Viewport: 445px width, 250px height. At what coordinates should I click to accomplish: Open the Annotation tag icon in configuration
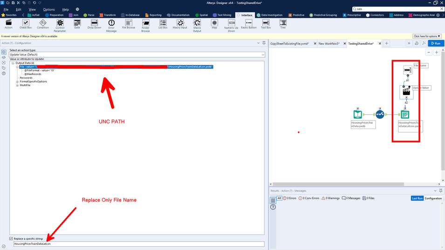click(4, 68)
